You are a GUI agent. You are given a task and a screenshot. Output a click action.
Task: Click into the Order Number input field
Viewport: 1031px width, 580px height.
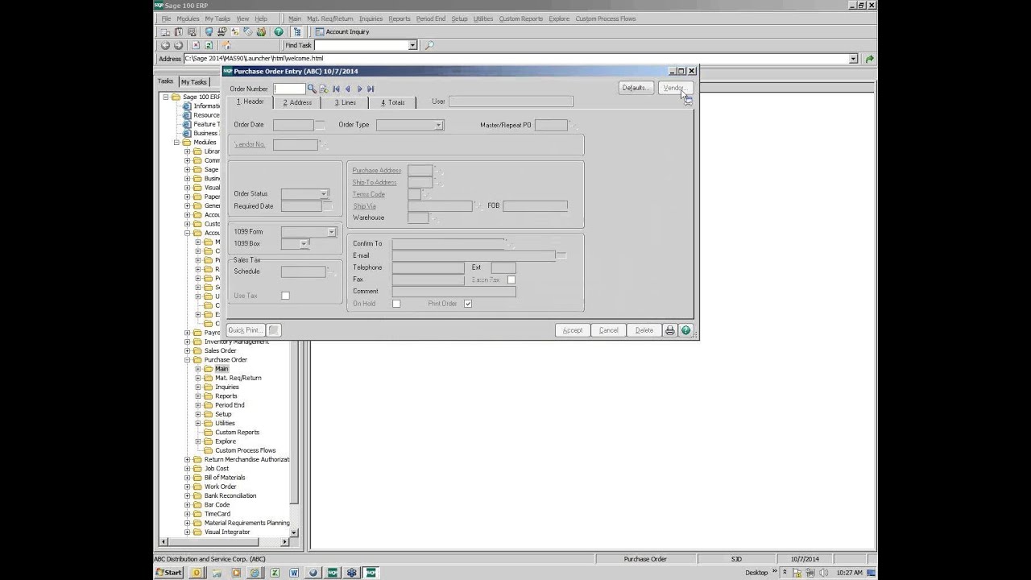[289, 89]
